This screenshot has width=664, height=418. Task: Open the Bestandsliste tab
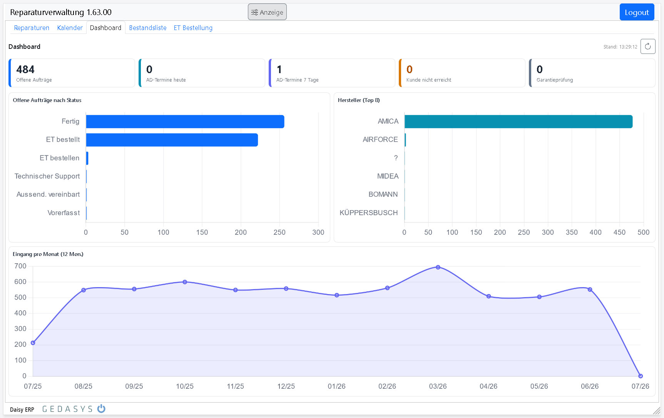(148, 28)
